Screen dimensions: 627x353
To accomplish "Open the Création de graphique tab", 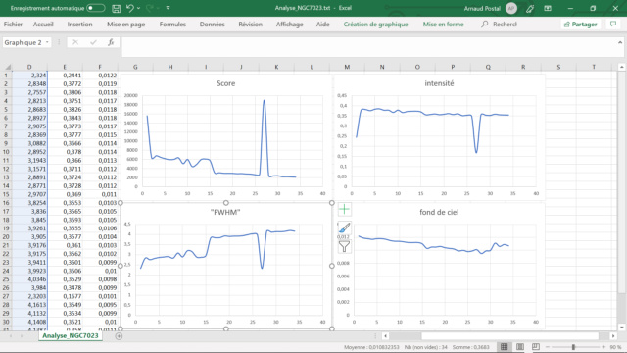I will [375, 24].
